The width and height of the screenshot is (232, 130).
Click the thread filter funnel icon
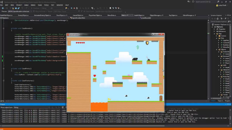tap(79, 11)
